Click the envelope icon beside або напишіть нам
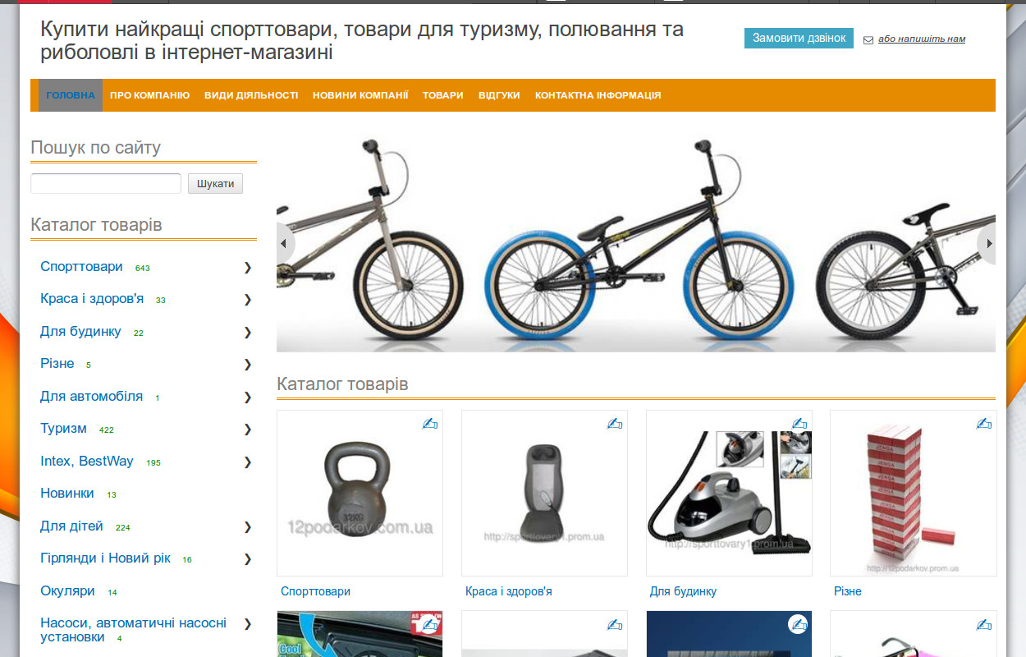The width and height of the screenshot is (1026, 657). click(x=868, y=39)
